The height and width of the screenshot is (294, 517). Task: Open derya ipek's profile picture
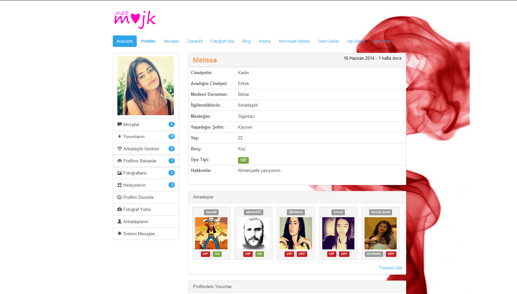380,233
